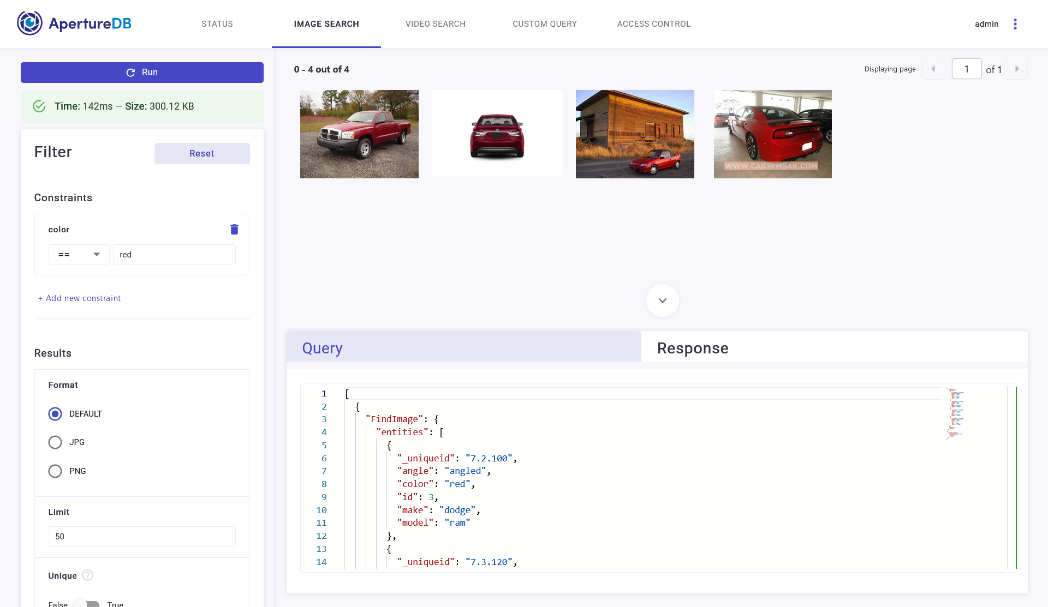Switch to the VIDEO SEARCH tab
The image size is (1048, 607).
(436, 24)
